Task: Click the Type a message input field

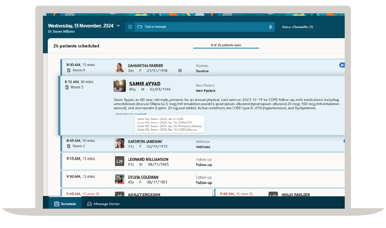Action: coord(205,27)
